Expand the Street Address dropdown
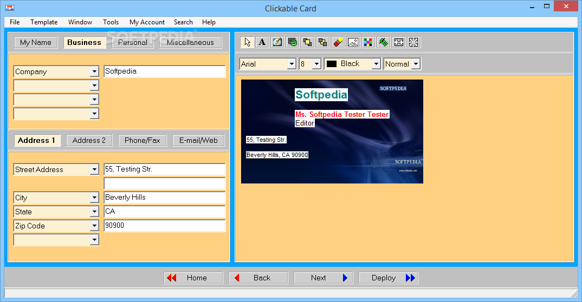The height and width of the screenshot is (302, 582). coord(94,170)
